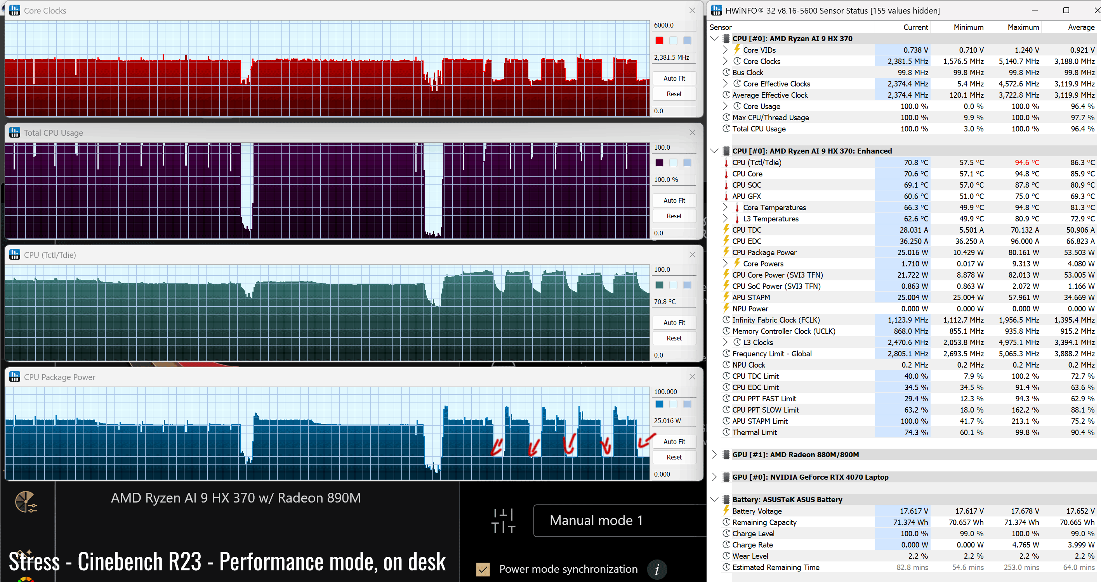This screenshot has height=582, width=1101.
Task: Click the Thermal Limit clock icon
Action: tap(726, 432)
